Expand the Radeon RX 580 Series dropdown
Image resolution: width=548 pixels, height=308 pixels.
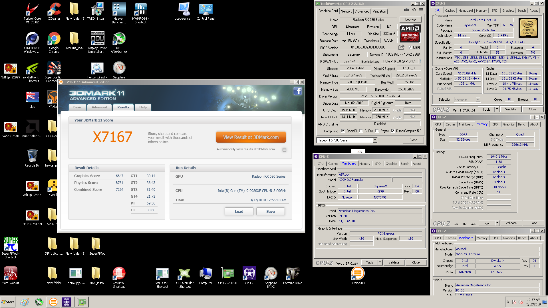[x=375, y=140]
